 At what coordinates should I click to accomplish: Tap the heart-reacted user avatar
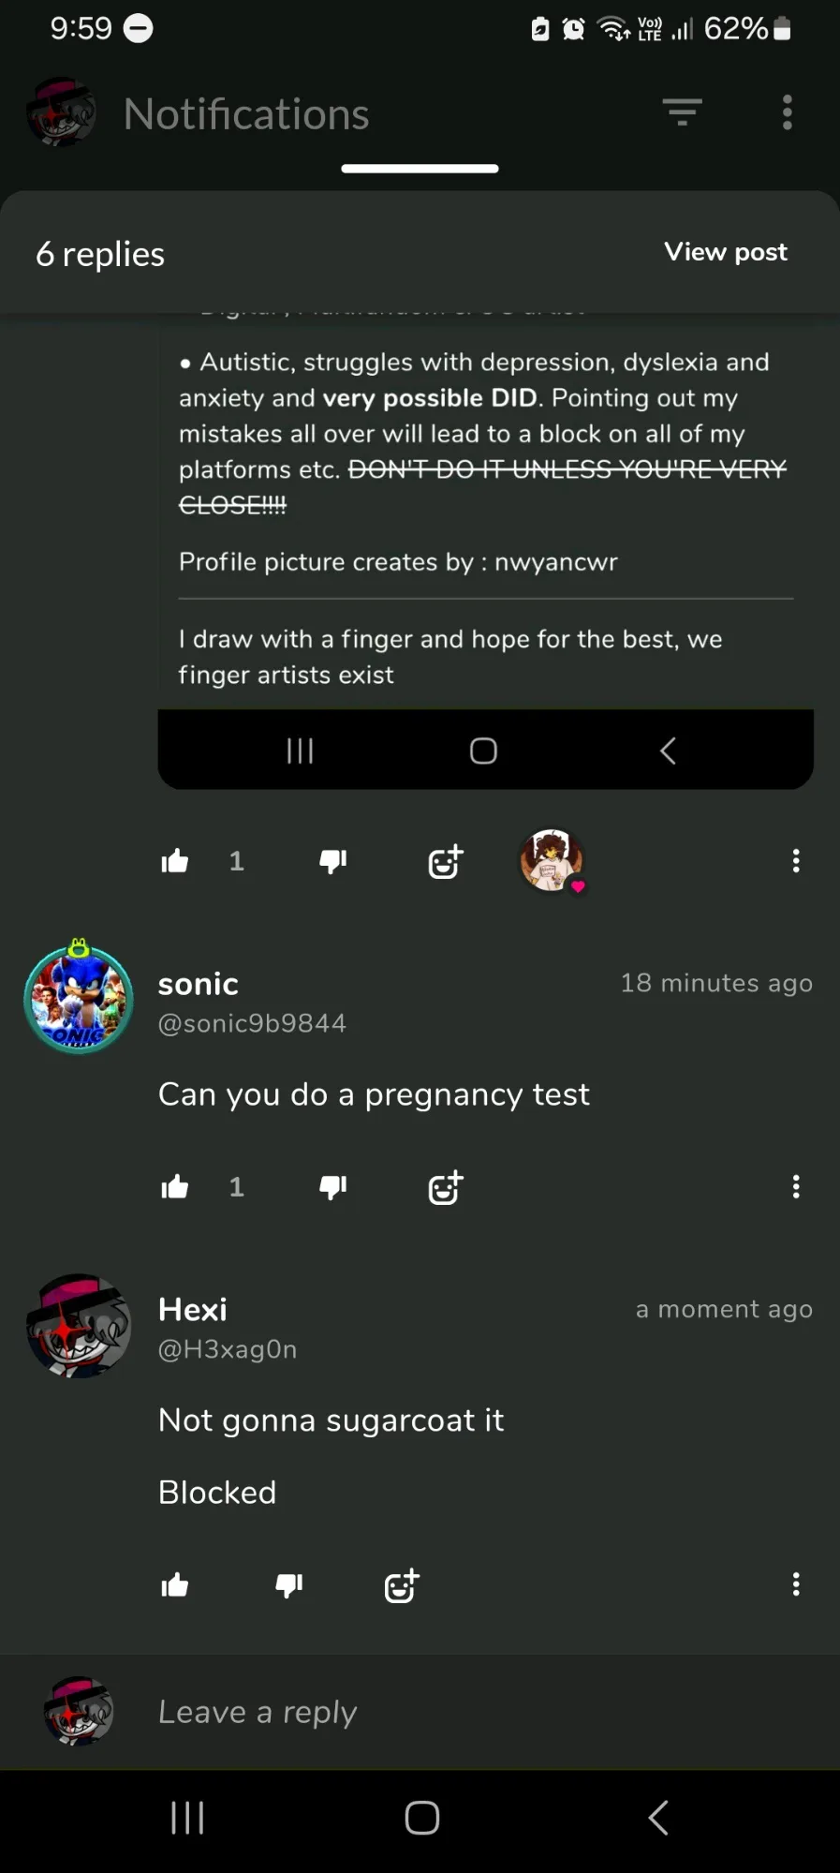click(552, 860)
